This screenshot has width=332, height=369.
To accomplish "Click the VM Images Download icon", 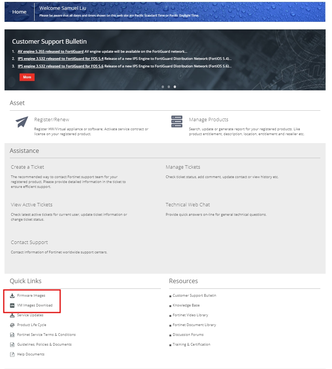I will click(12, 305).
